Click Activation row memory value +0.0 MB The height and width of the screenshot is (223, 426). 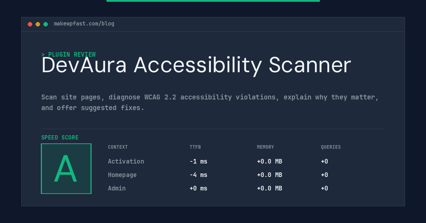tap(269, 161)
